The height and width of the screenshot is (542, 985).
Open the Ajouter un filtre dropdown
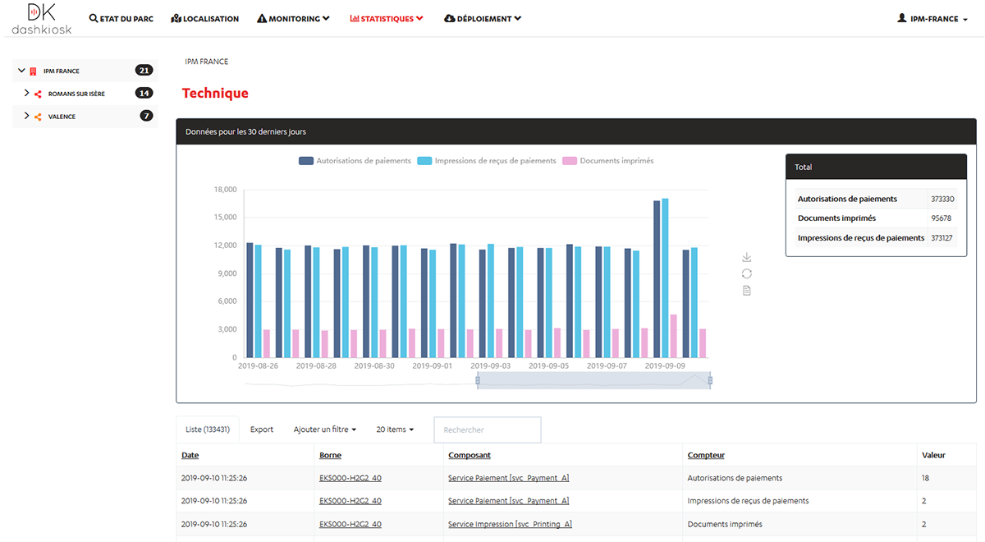tap(327, 429)
